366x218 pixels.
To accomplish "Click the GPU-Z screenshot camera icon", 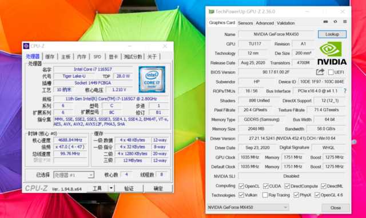I will click(x=325, y=22).
